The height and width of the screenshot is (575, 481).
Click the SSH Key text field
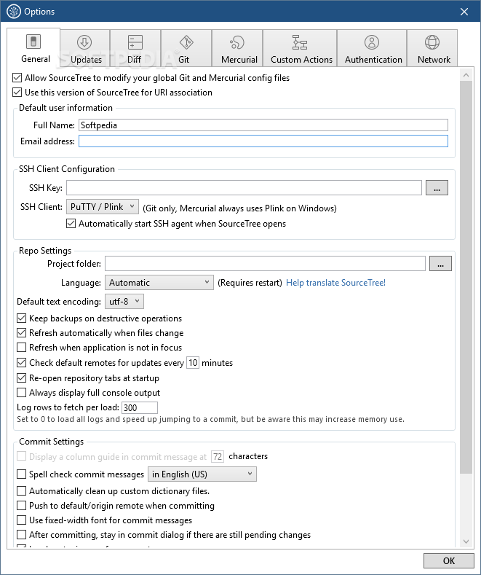click(245, 188)
